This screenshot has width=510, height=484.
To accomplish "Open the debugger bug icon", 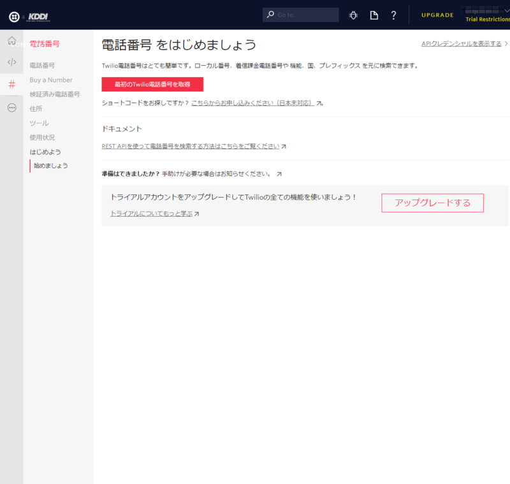I will point(353,15).
